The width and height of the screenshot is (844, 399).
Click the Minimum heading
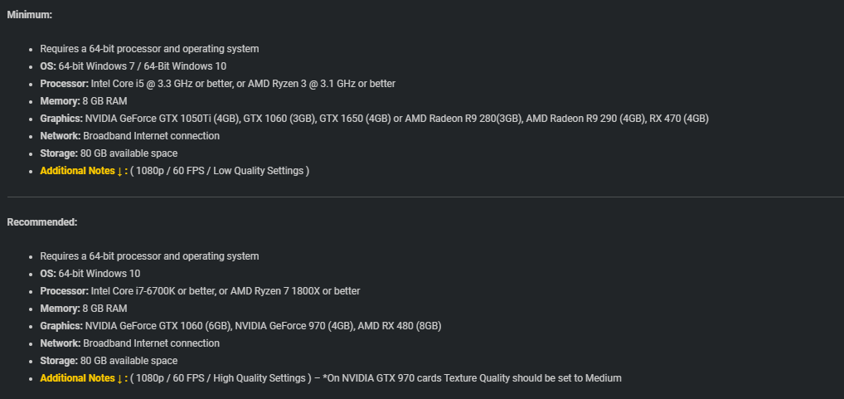tap(30, 15)
